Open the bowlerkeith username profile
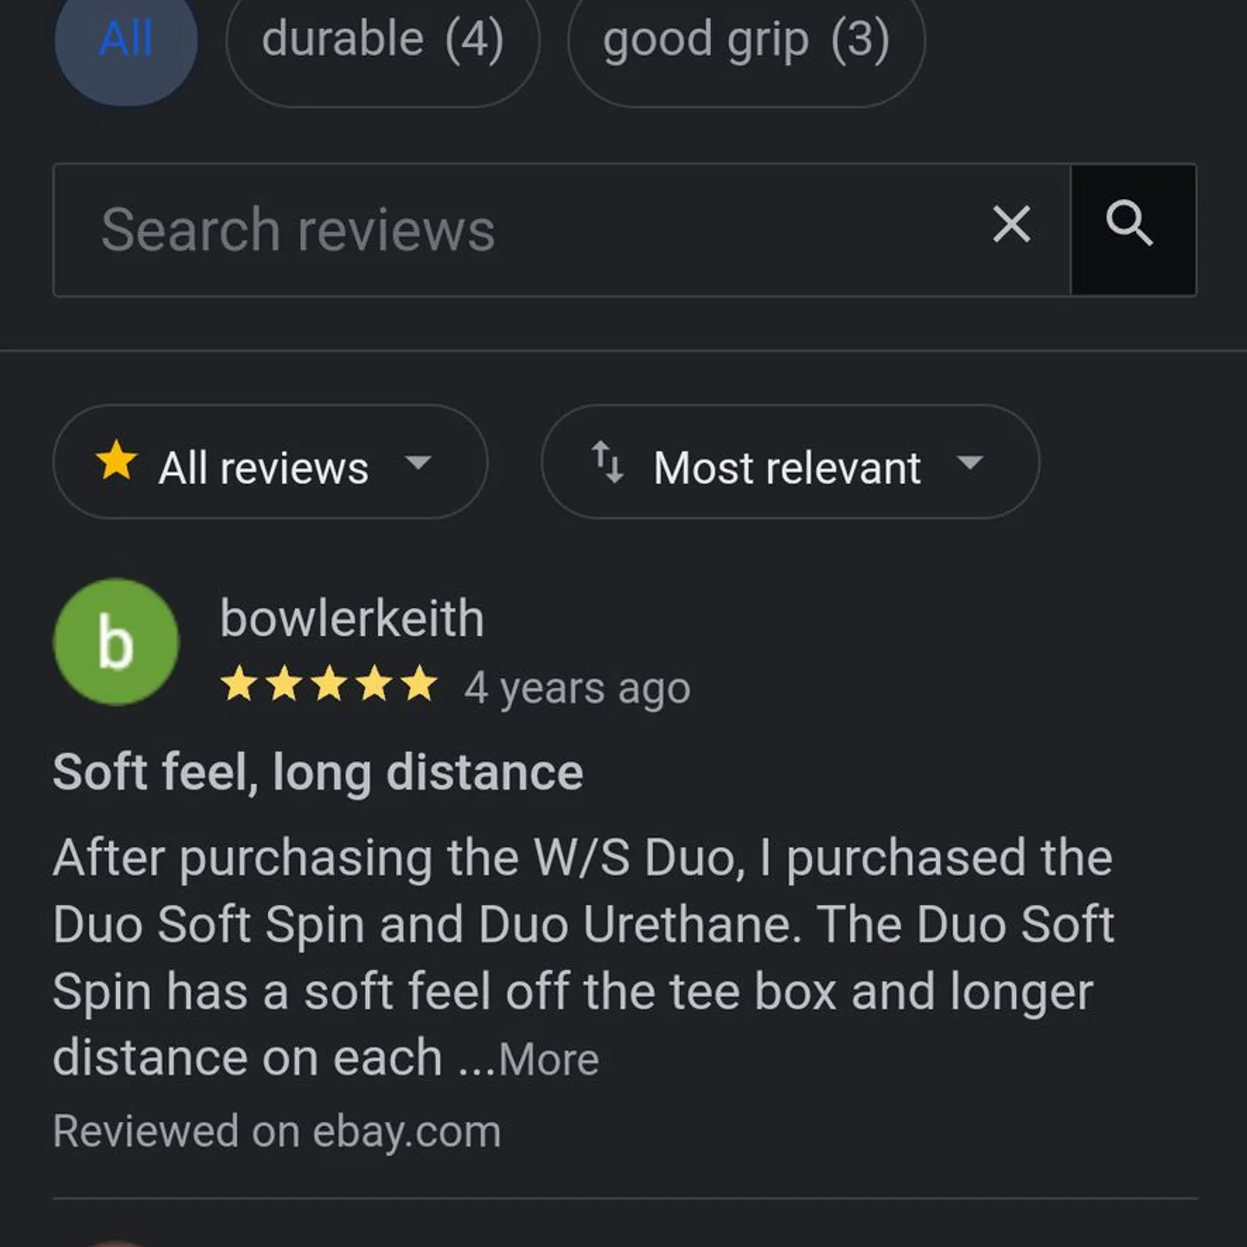 tap(351, 619)
